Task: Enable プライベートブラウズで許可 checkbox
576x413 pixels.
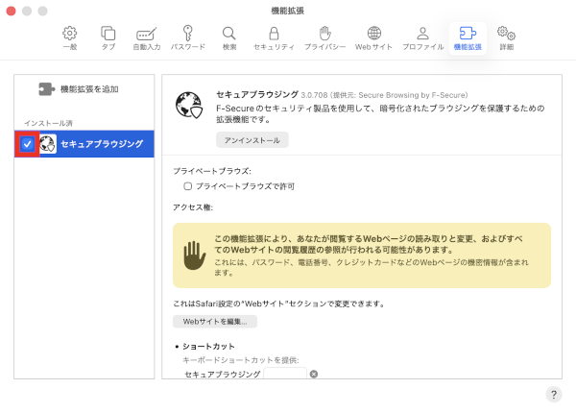Action: (189, 186)
